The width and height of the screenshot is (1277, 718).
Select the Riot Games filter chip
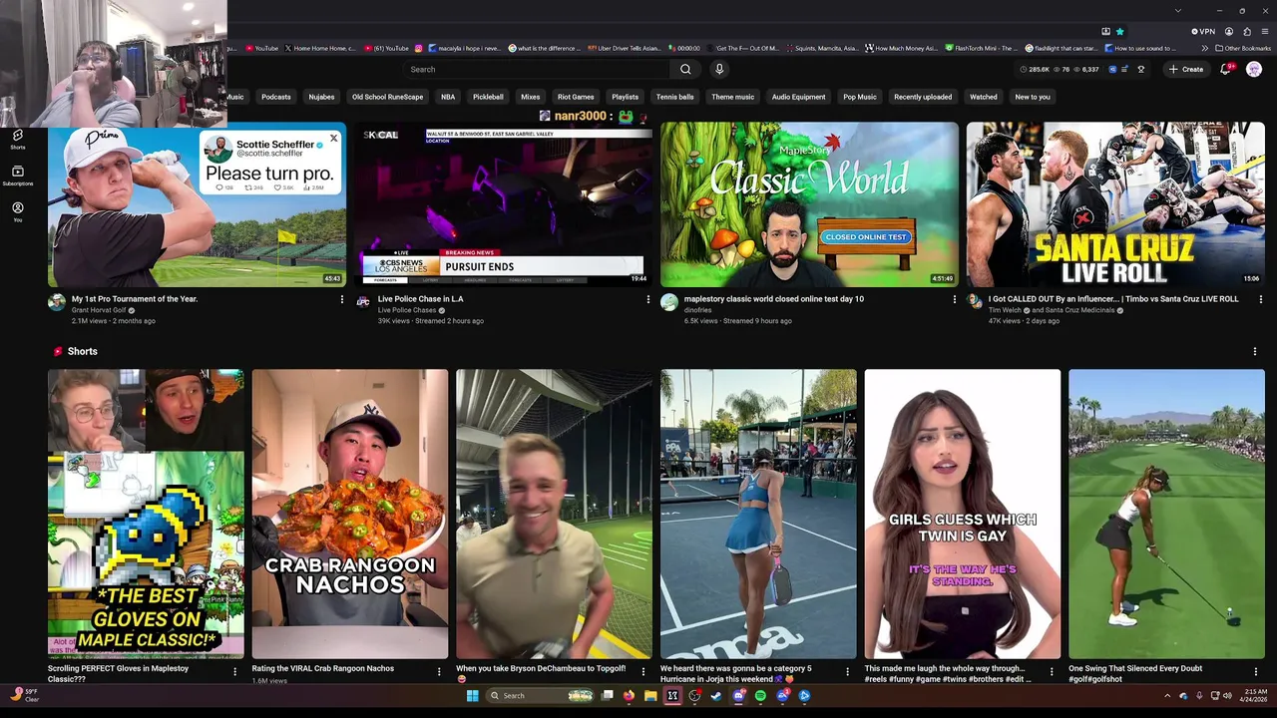(576, 97)
